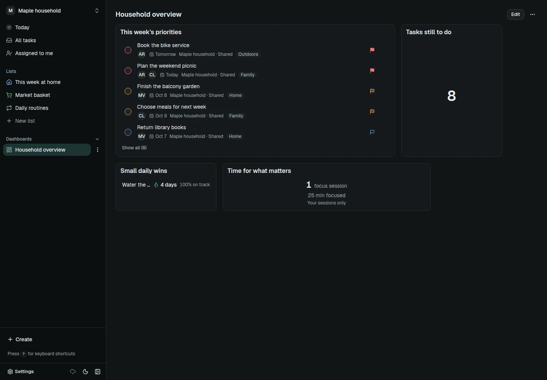Open Assigned to me
Viewport: 547px width, 380px height.
click(53, 53)
